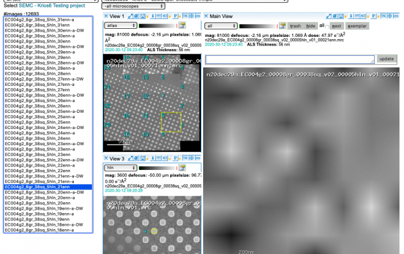Screen dimensions: 404x254
Task: Click the View 1 new-window image icon
Action: coord(136,16)
